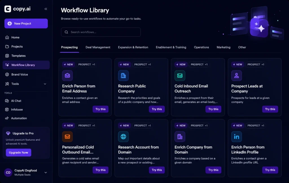
Task: Click the Personalized Cold Outbound Email orange icon
Action: pyautogui.click(x=67, y=137)
